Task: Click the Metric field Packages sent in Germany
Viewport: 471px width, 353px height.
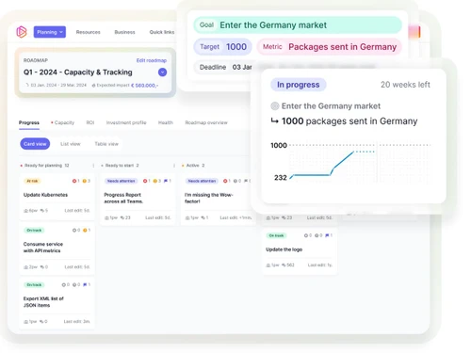Action: pos(330,47)
